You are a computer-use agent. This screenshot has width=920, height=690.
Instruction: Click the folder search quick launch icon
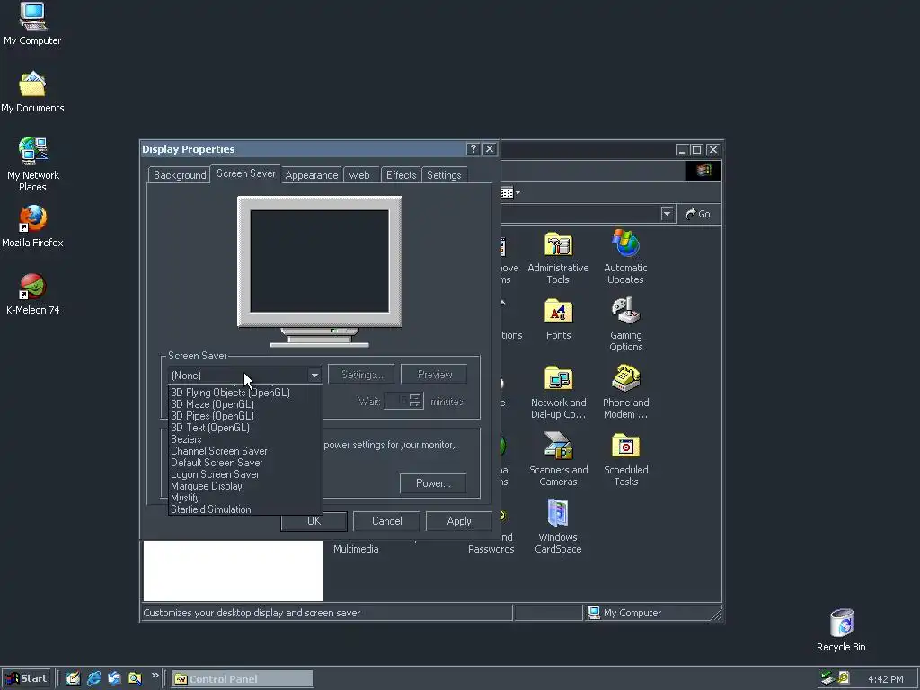pyautogui.click(x=135, y=678)
